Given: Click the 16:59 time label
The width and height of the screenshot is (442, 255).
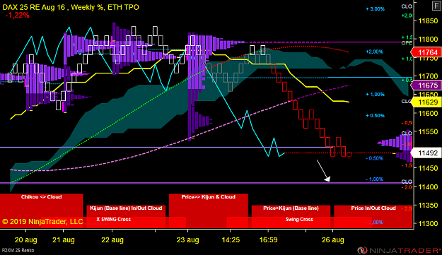Looking at the screenshot, I should (268, 240).
